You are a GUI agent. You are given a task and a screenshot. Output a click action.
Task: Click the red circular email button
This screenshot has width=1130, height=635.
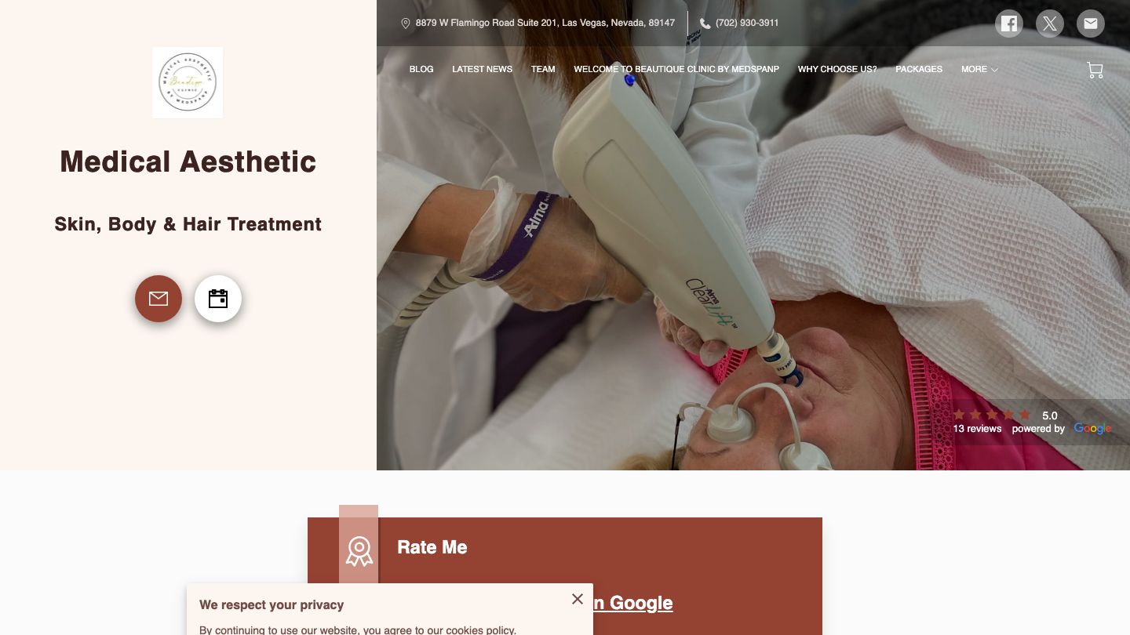pyautogui.click(x=159, y=299)
